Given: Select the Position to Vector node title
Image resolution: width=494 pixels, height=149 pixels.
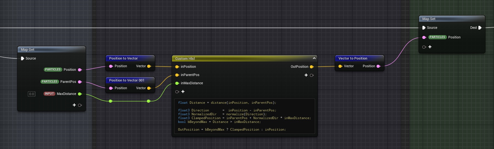Looking at the screenshot, I should [x=123, y=58].
